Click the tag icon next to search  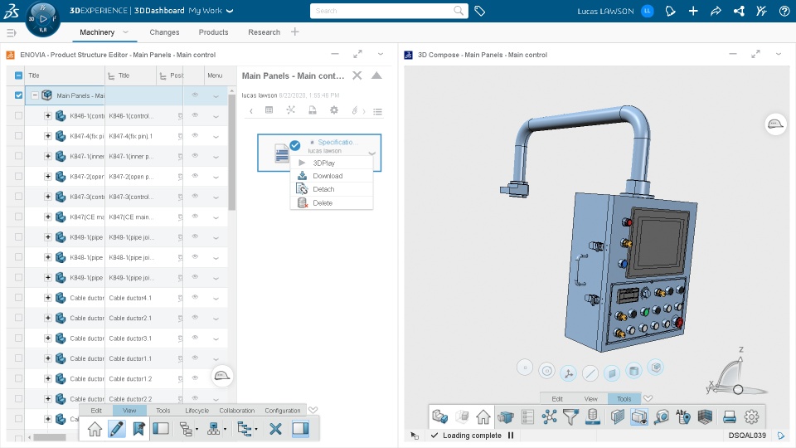click(480, 11)
